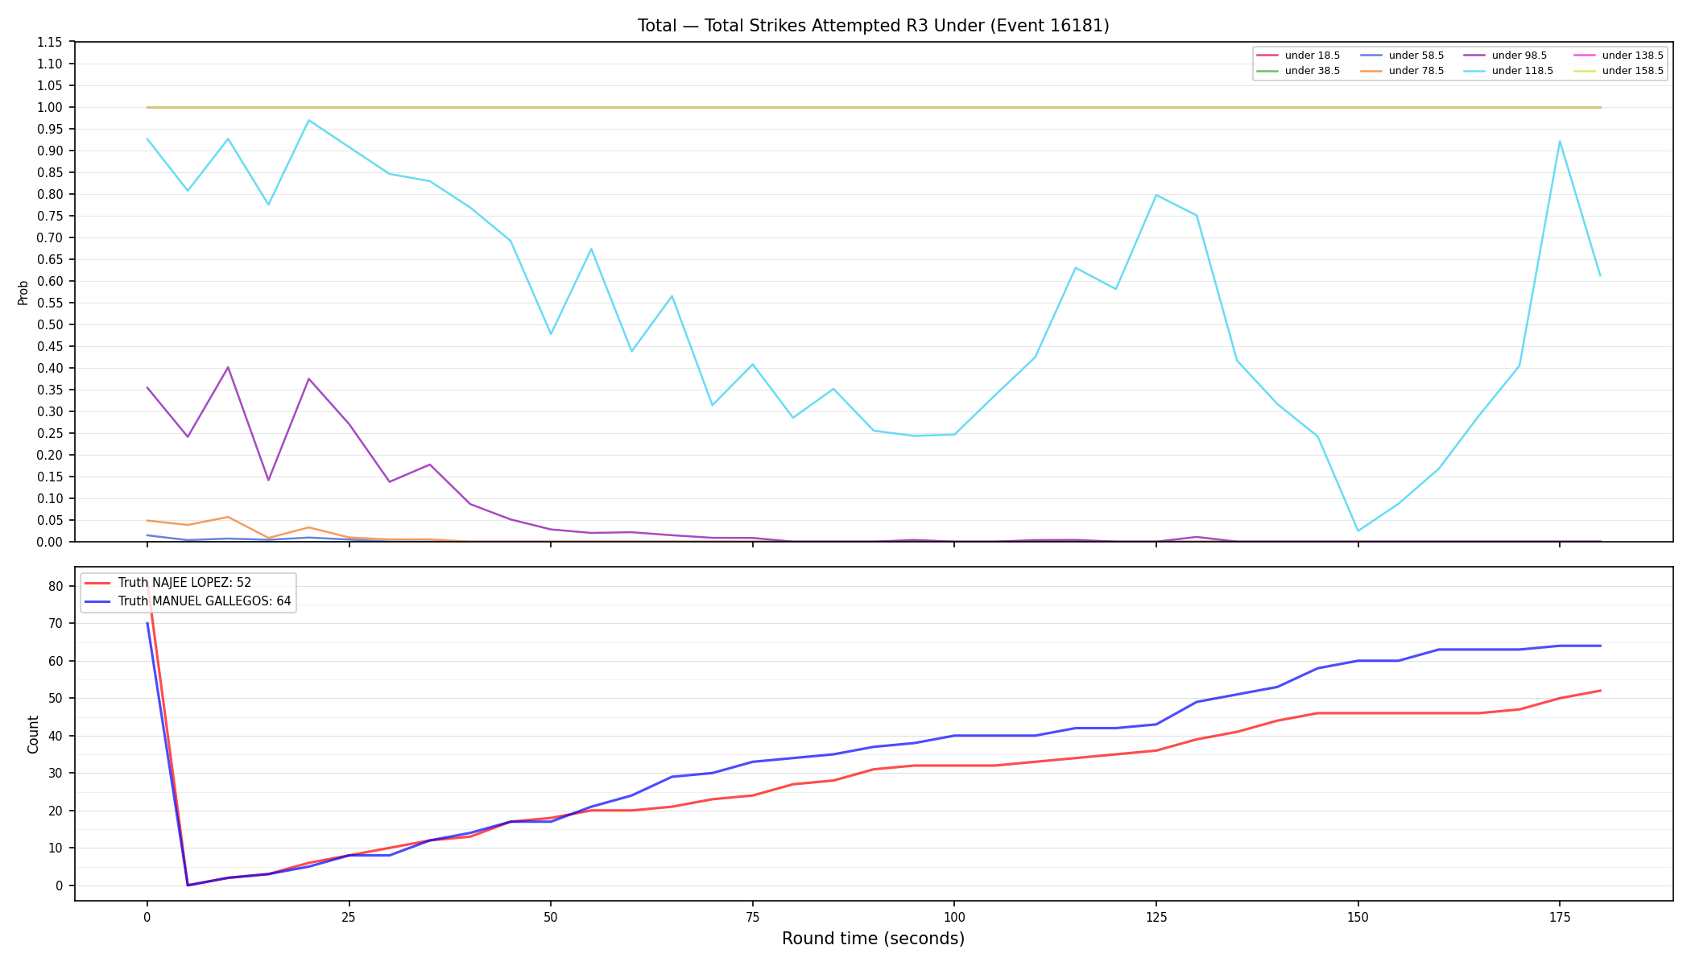Click the under 118.5 line's late peak at 175 seconds
The height and width of the screenshot is (966, 1691).
click(1559, 142)
